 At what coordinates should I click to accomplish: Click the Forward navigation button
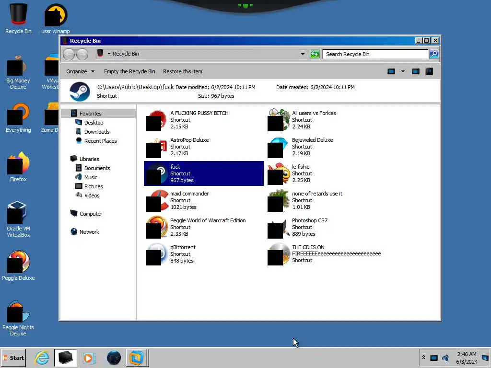tap(82, 54)
